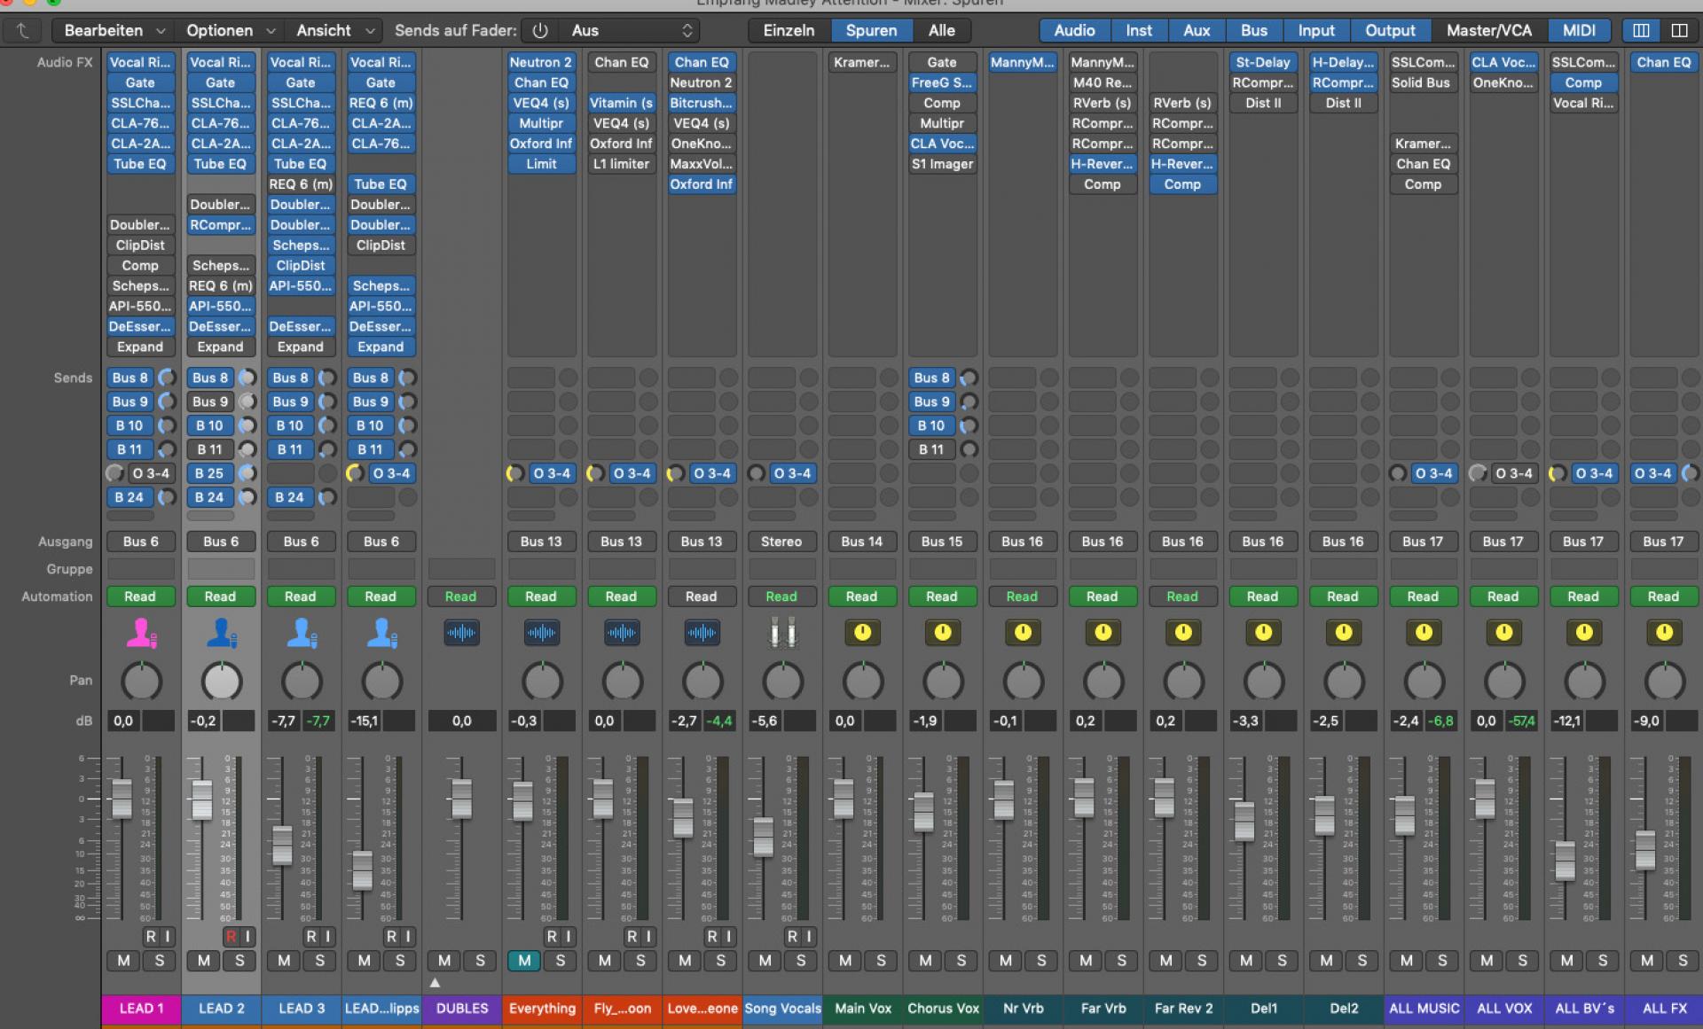Switch to wide channel strip view icon
This screenshot has height=1029, width=1703.
1679,30
